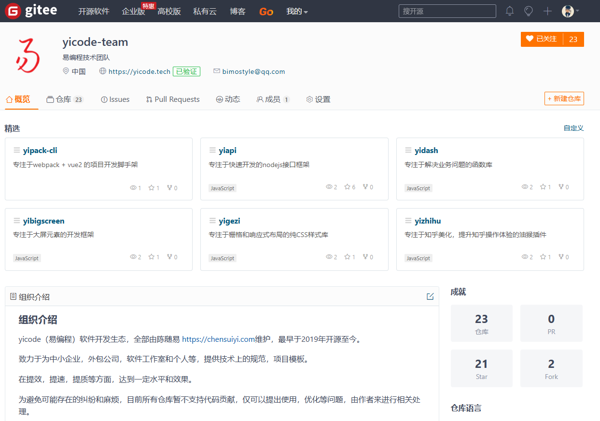Click the plus create icon in header
Screen dimensions: 600x421
coord(547,11)
